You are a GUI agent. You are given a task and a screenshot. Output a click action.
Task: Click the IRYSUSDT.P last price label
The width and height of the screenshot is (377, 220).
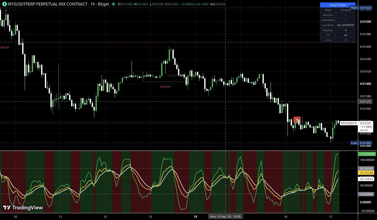click(349, 123)
